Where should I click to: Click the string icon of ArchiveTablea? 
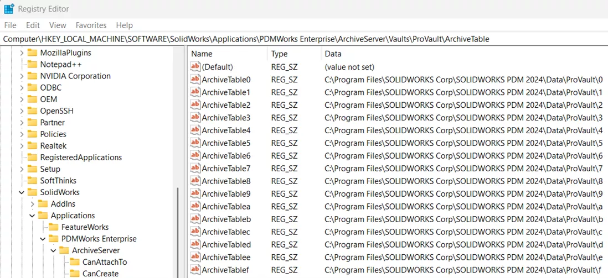(x=195, y=206)
